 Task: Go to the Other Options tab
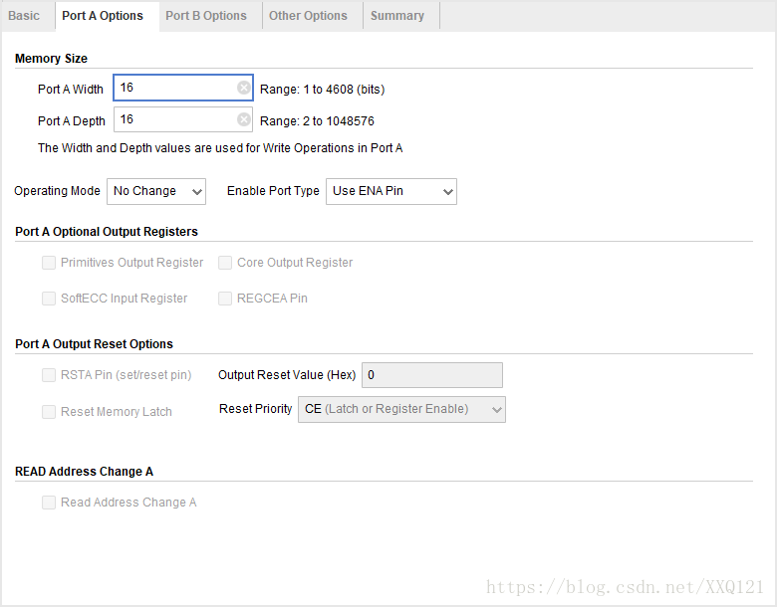pos(308,16)
